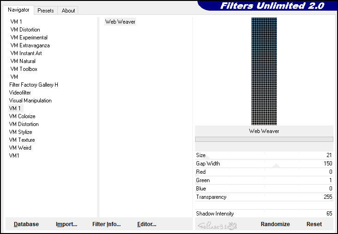Image resolution: width=338 pixels, height=234 pixels.
Task: Select the Web Weaver filter in list
Action: tap(120, 22)
